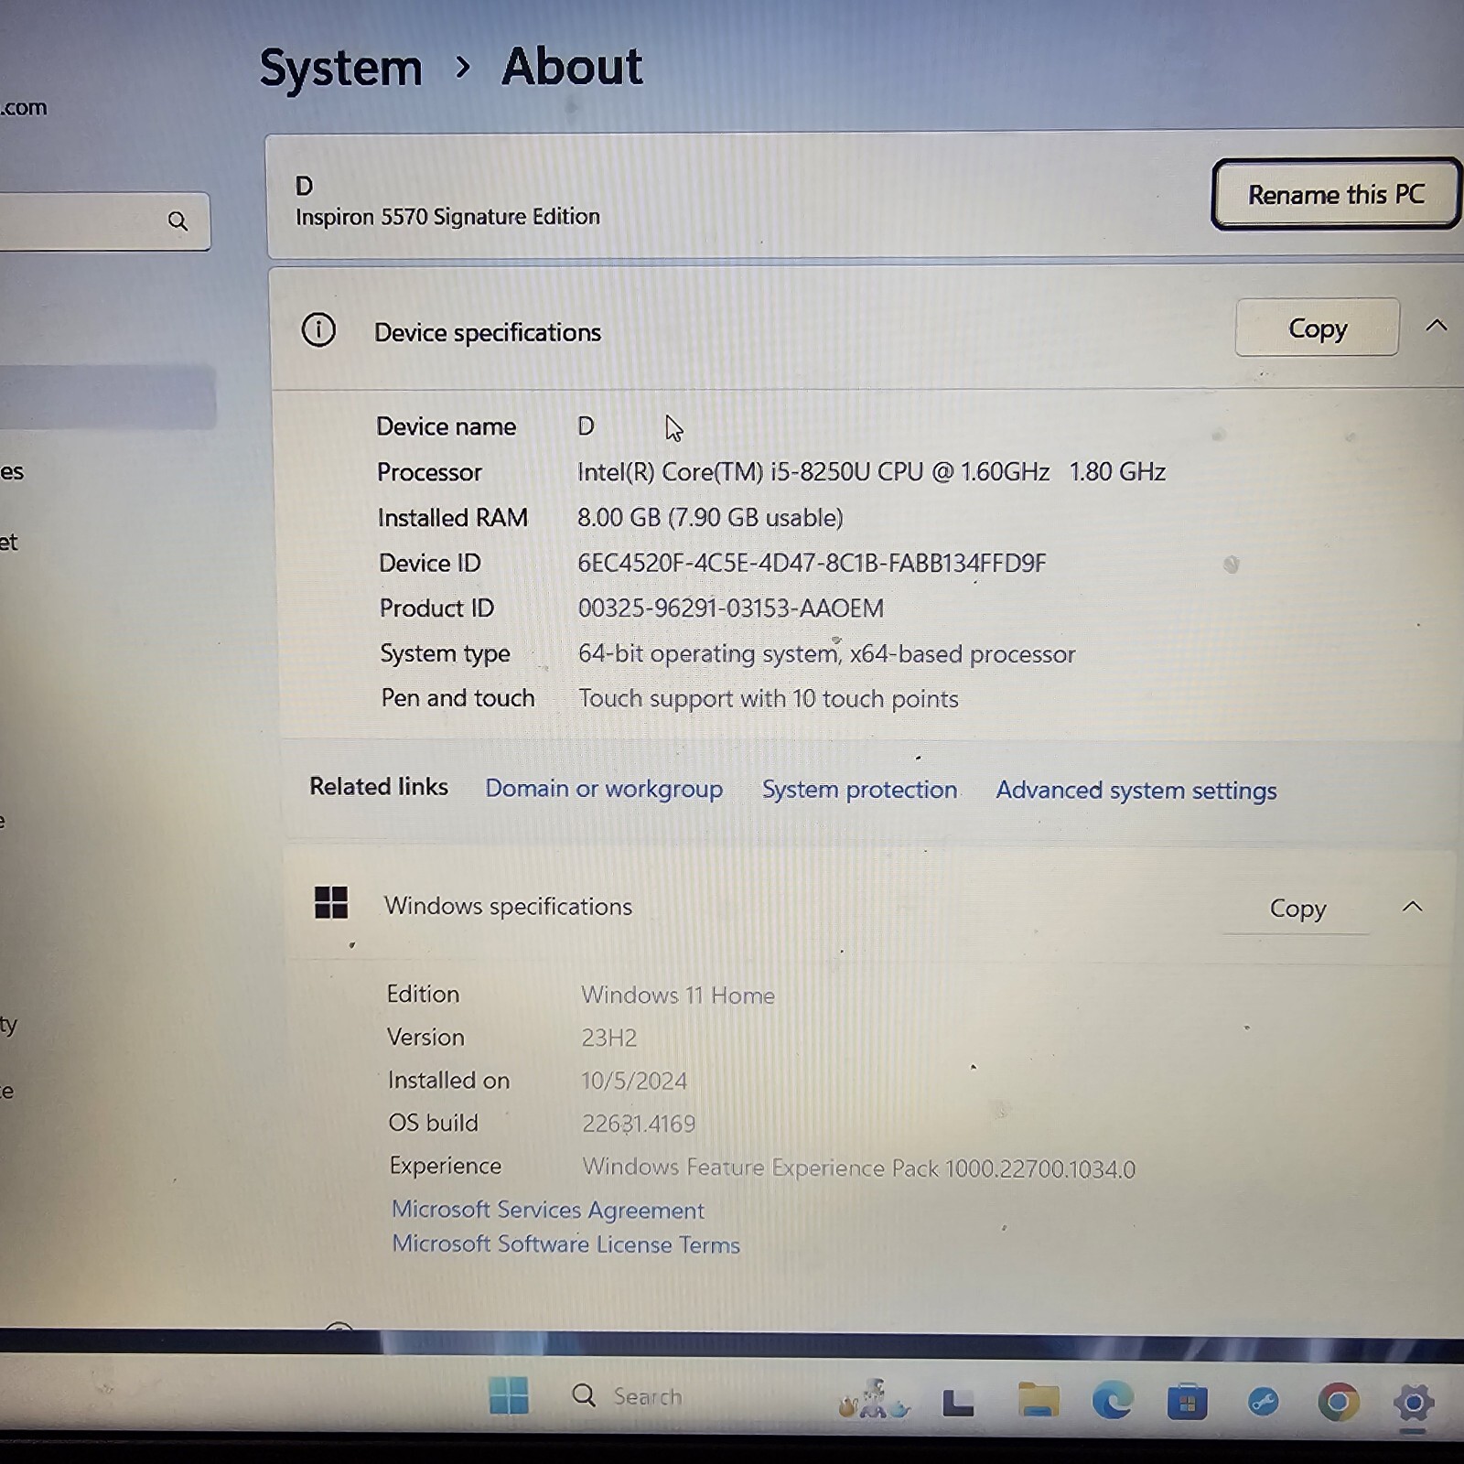
Task: Click the About breadcrumb heading
Action: point(572,67)
